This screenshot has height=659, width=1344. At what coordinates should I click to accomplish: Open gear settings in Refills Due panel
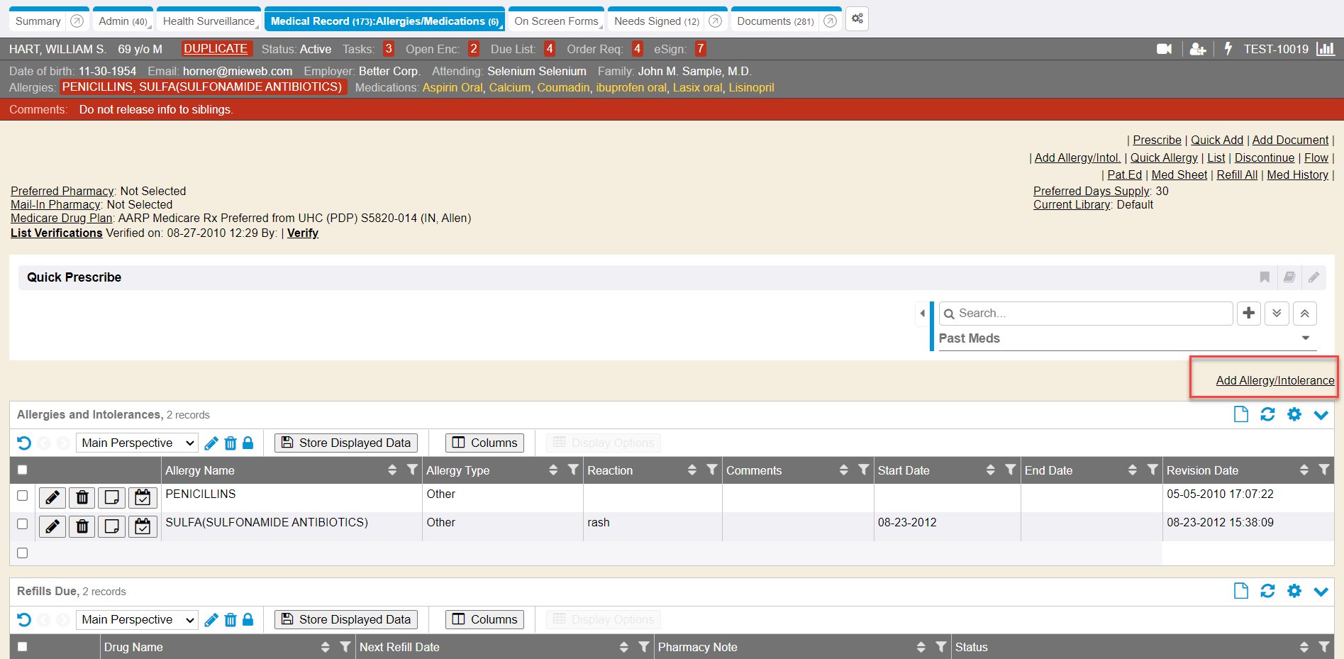(x=1294, y=591)
